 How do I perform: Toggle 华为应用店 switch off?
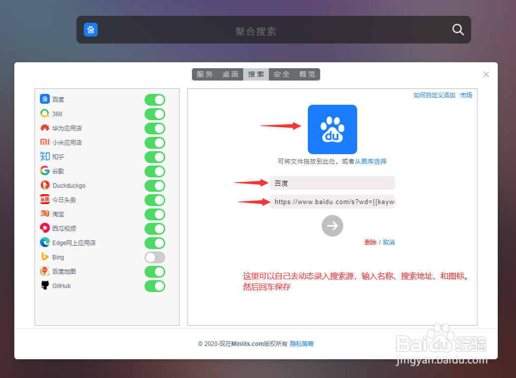point(155,128)
